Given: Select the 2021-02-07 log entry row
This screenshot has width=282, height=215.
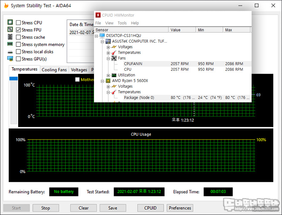Looking at the screenshot, I should click(81, 32).
